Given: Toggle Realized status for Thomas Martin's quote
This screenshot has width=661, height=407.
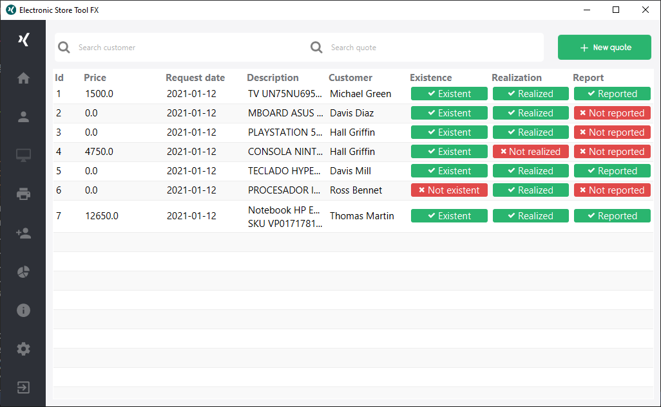Looking at the screenshot, I should (x=531, y=216).
